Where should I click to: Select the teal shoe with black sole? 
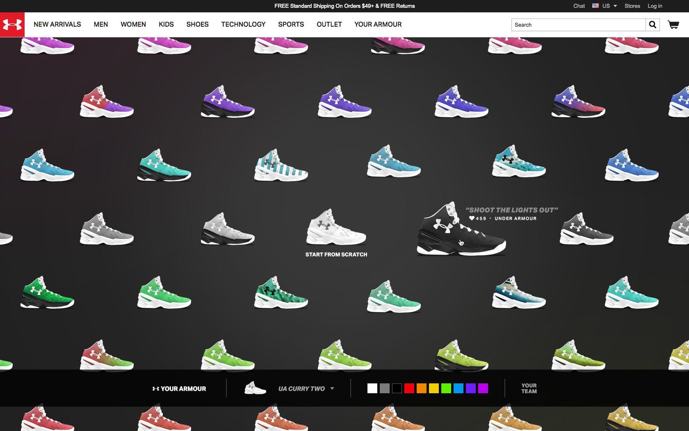164,165
